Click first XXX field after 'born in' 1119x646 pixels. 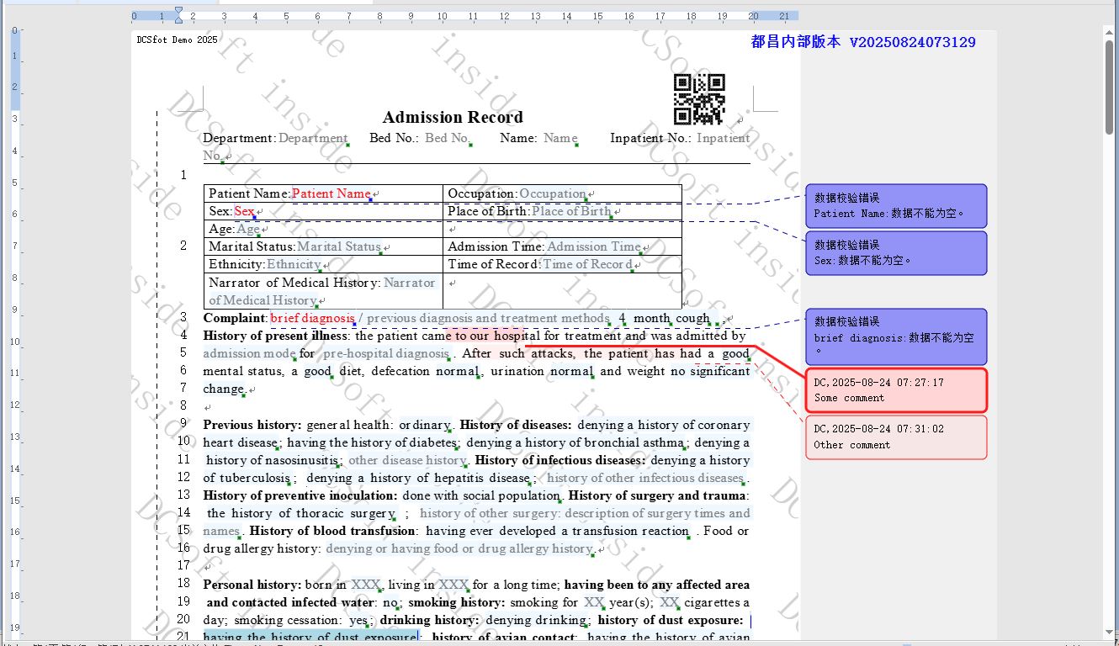[x=366, y=584]
